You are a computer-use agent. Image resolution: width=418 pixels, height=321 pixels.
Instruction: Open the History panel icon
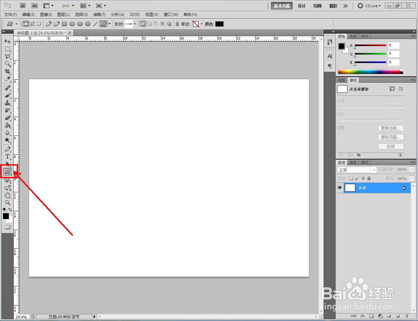[330, 42]
